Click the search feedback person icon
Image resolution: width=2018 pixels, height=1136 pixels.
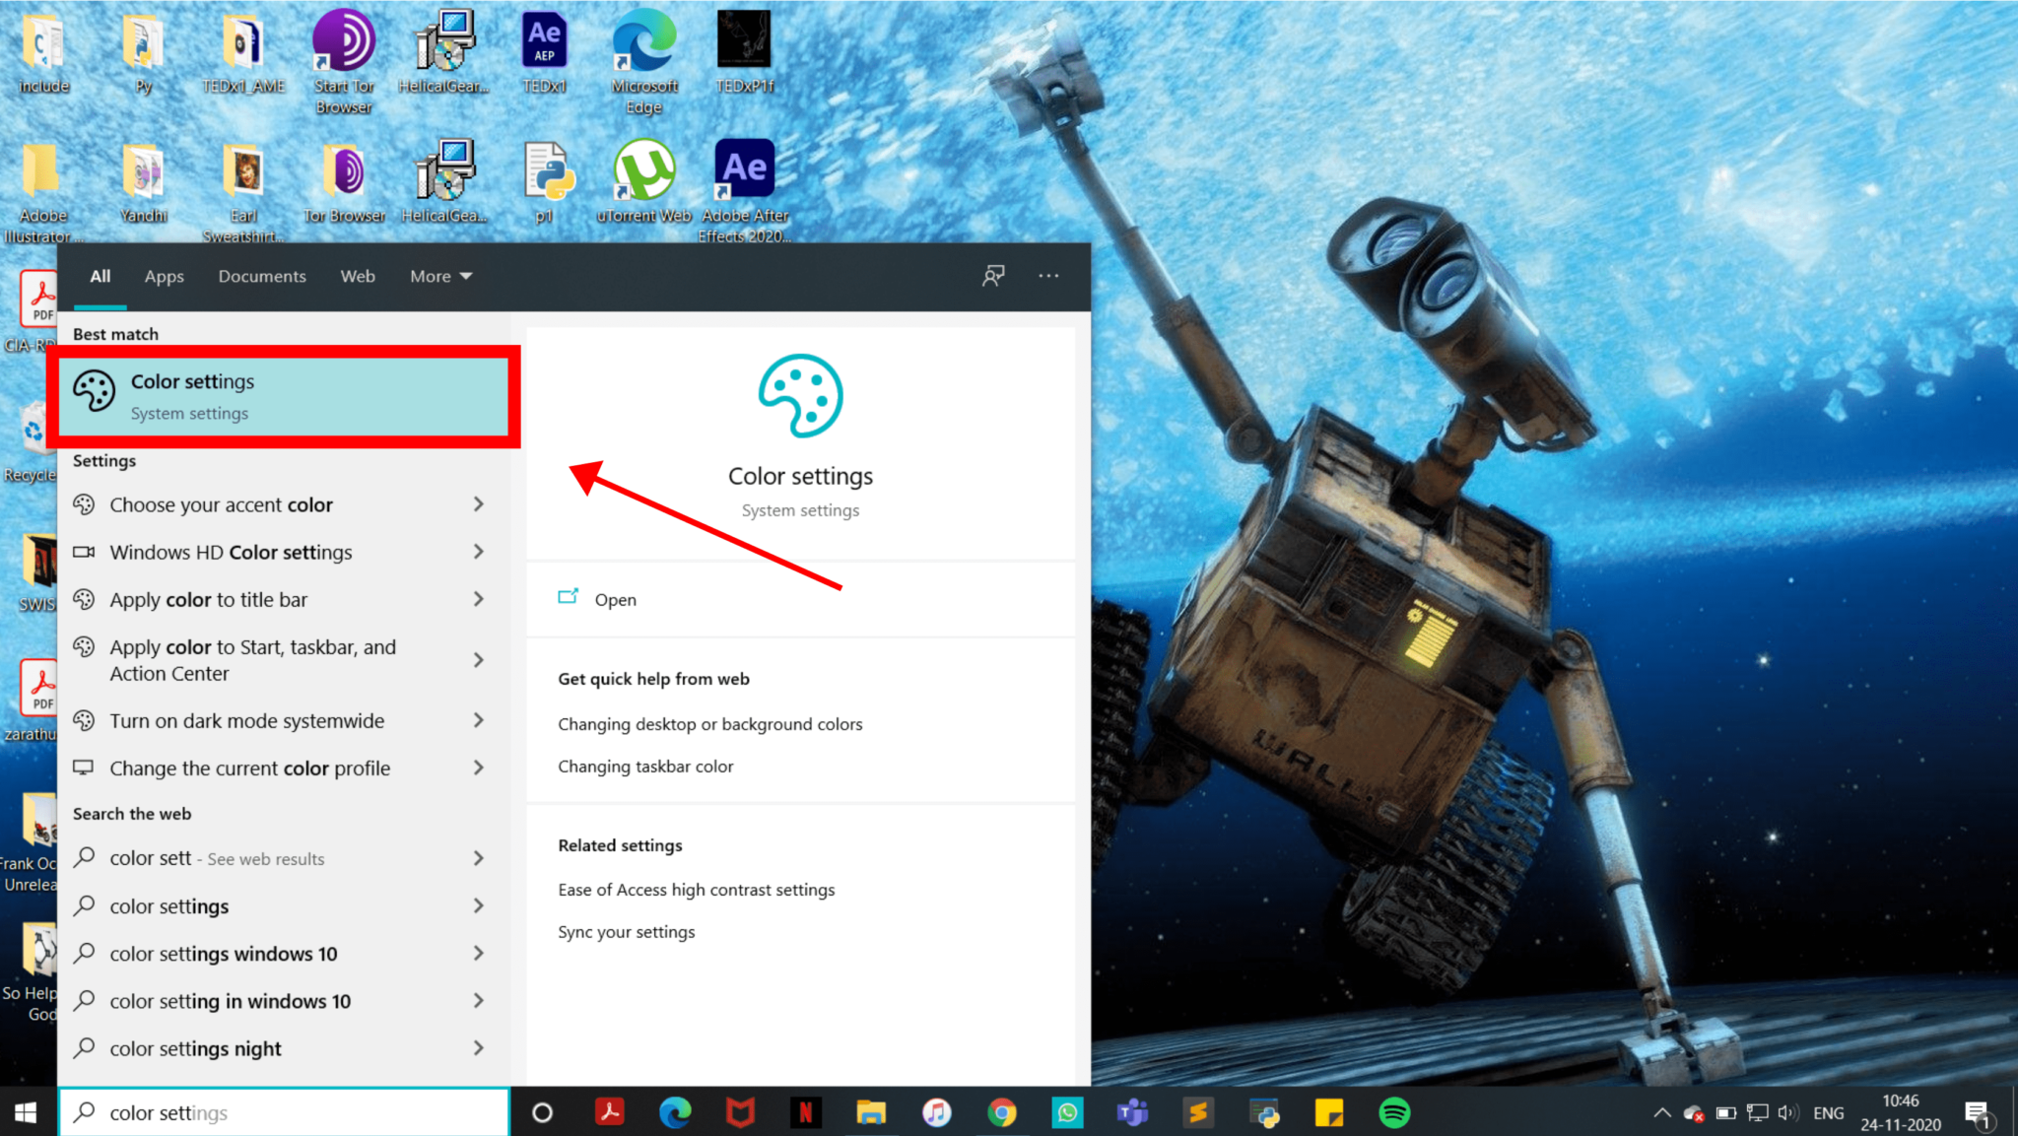click(993, 276)
